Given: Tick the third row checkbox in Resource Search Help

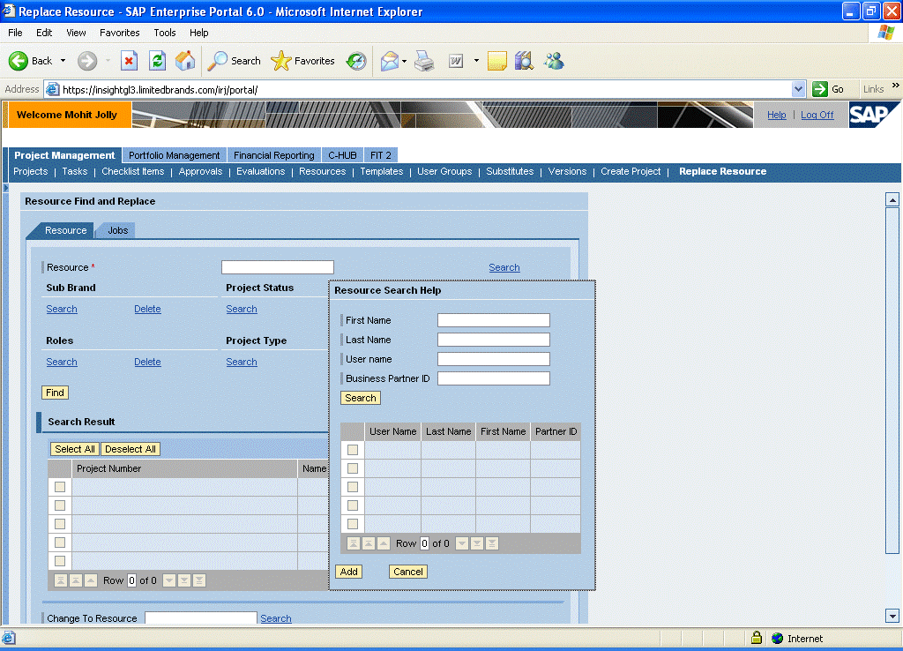Looking at the screenshot, I should point(353,487).
